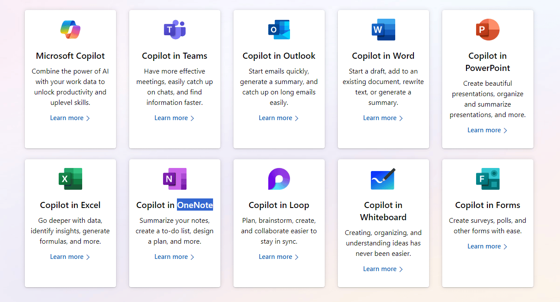Click the Excel app icon

(x=70, y=179)
